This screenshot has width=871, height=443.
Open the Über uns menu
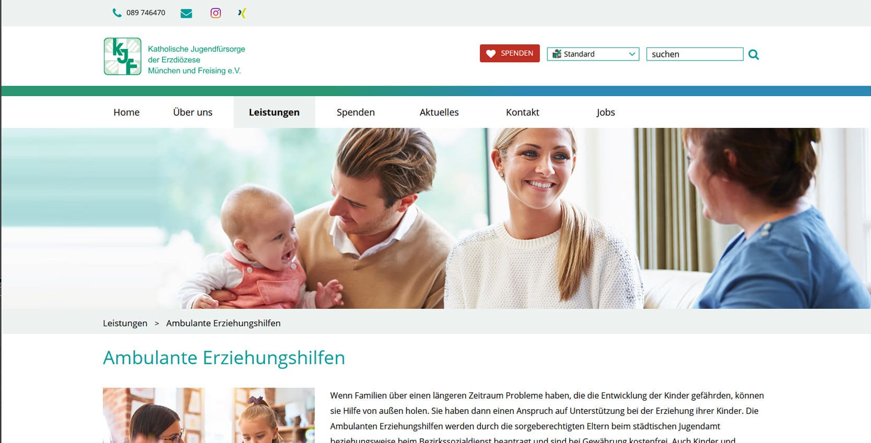(193, 112)
